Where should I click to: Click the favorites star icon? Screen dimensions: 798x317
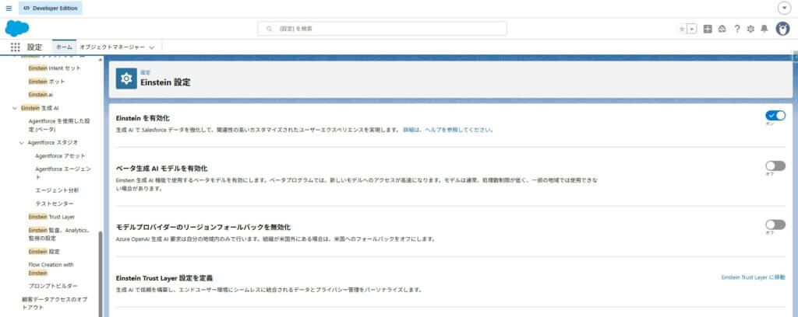tap(682, 30)
